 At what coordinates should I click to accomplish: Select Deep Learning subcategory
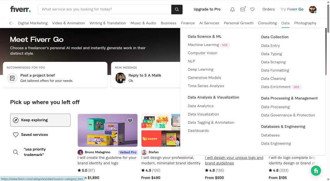200,69
